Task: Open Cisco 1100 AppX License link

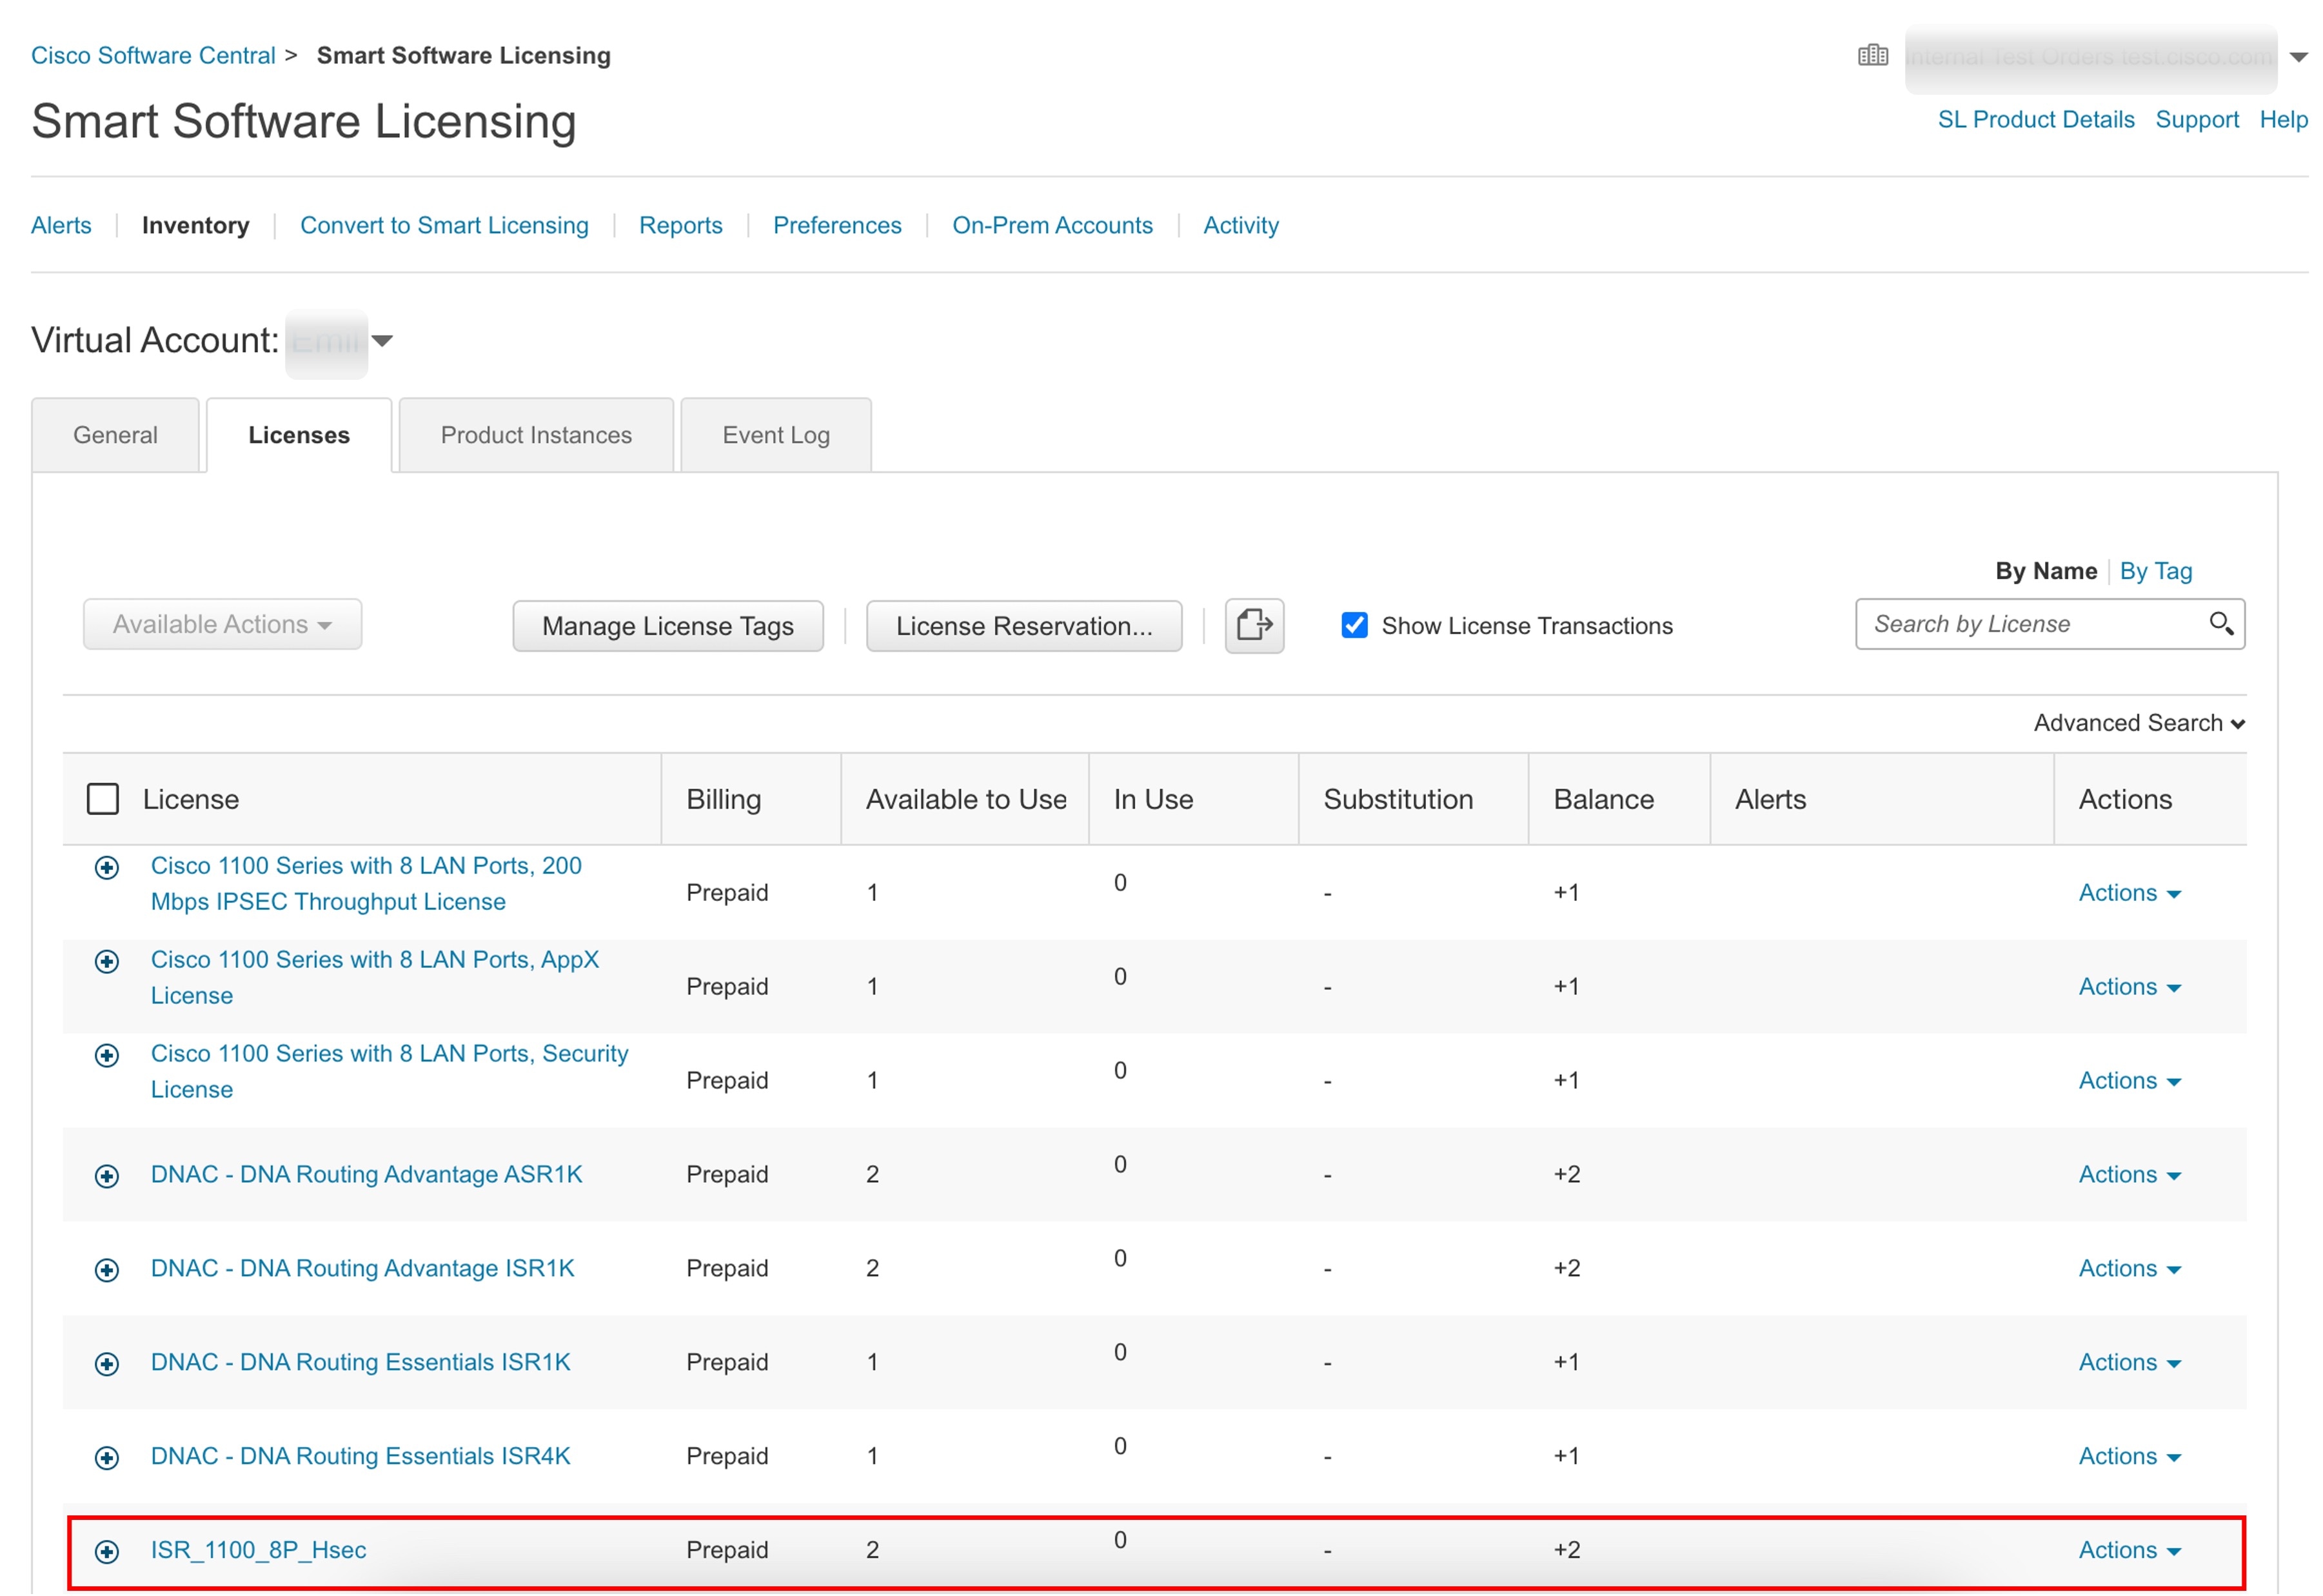Action: pyautogui.click(x=375, y=978)
